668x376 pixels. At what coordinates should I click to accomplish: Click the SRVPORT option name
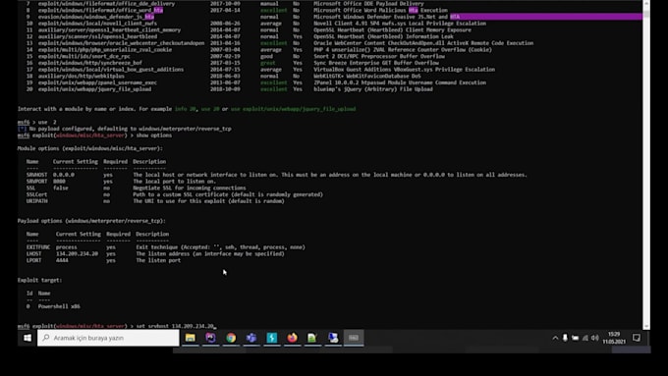click(37, 182)
